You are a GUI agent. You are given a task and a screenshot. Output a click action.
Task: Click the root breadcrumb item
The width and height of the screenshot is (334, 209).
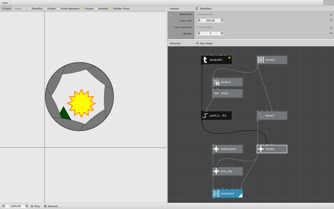point(5,3)
